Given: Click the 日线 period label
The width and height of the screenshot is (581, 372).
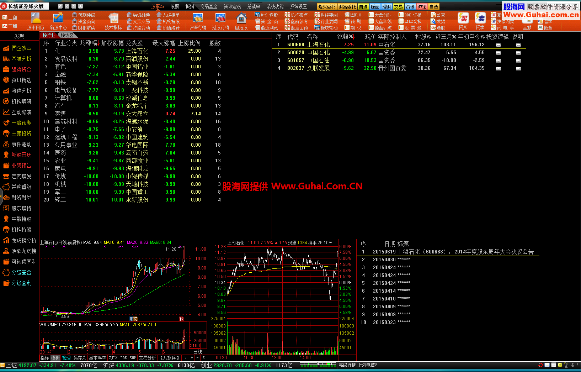Looking at the screenshot, I should click(198, 352).
